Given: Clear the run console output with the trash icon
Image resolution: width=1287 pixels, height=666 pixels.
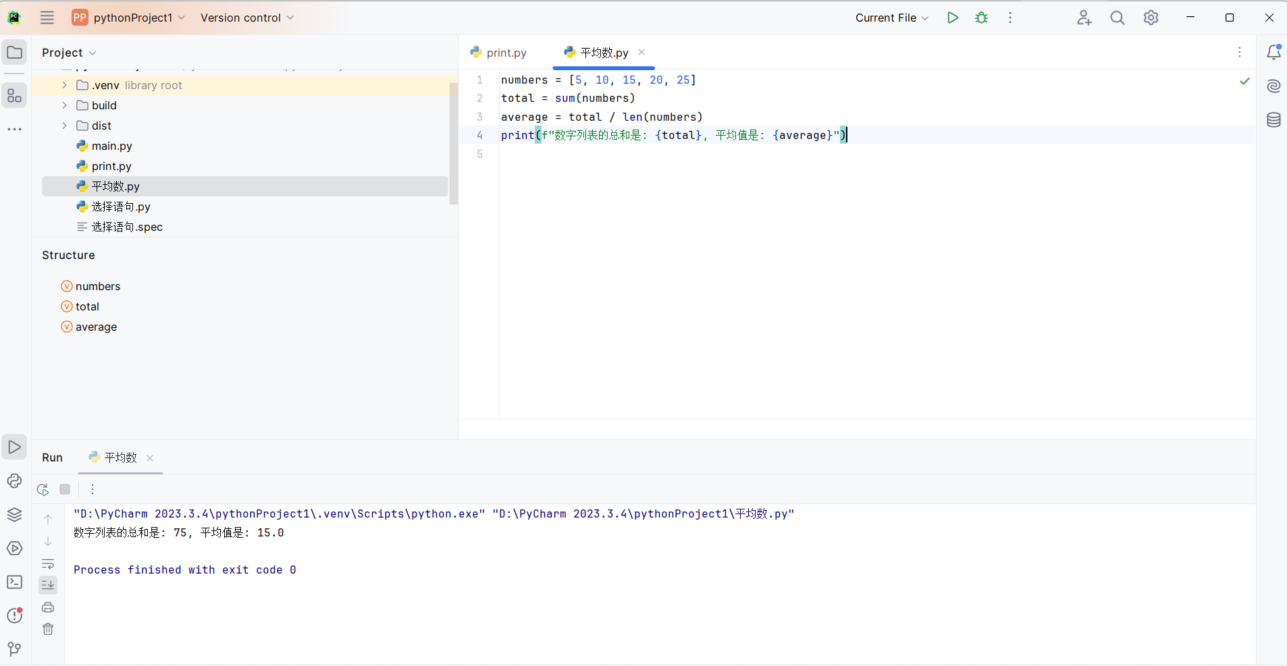Looking at the screenshot, I should point(48,629).
